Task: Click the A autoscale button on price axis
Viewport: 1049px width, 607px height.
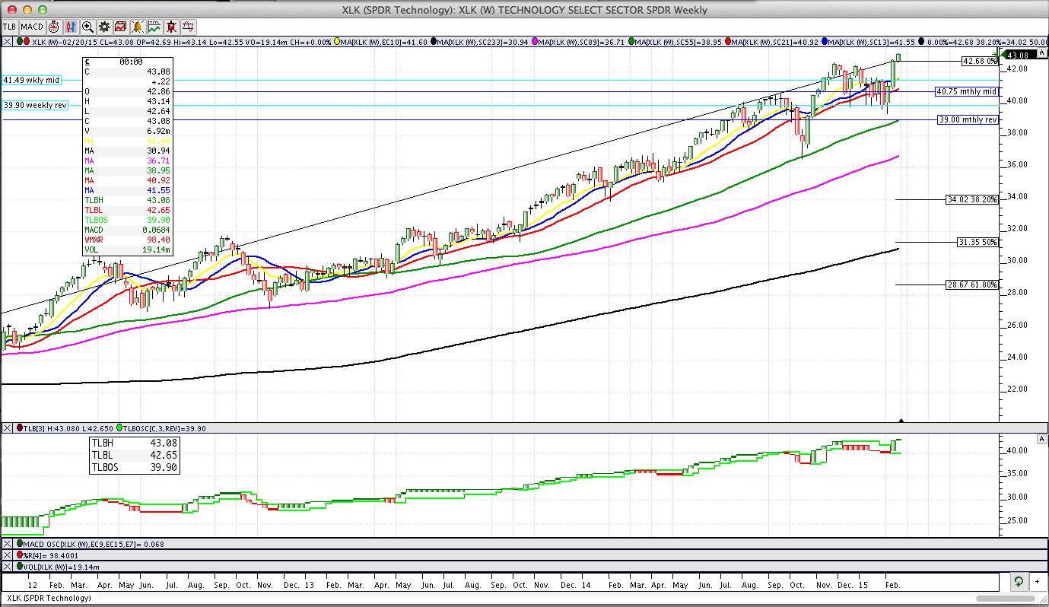Action: click(1042, 54)
